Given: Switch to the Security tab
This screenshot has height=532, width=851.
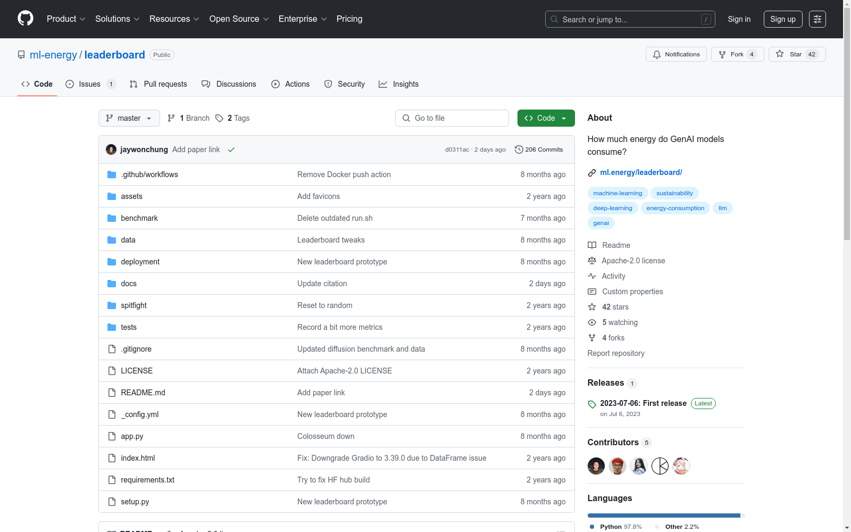Looking at the screenshot, I should 345,84.
